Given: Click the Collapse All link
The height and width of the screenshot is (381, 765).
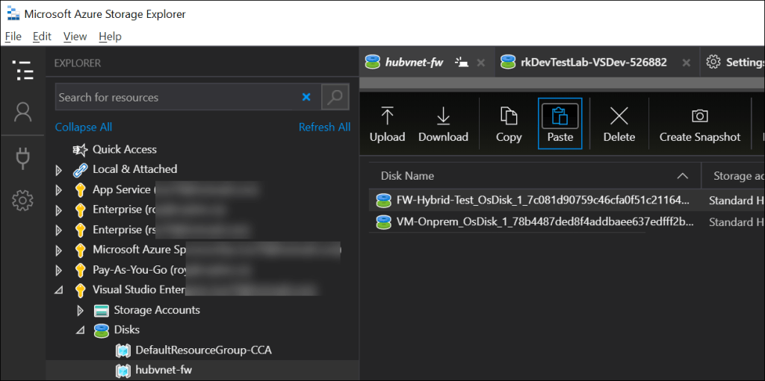Looking at the screenshot, I should tap(84, 127).
